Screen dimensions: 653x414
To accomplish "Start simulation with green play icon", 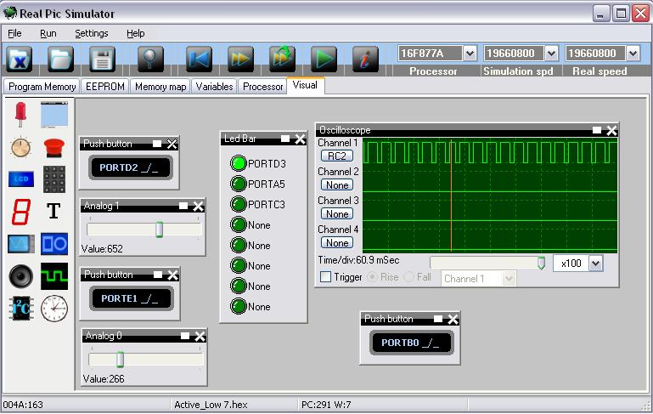I will point(324,60).
